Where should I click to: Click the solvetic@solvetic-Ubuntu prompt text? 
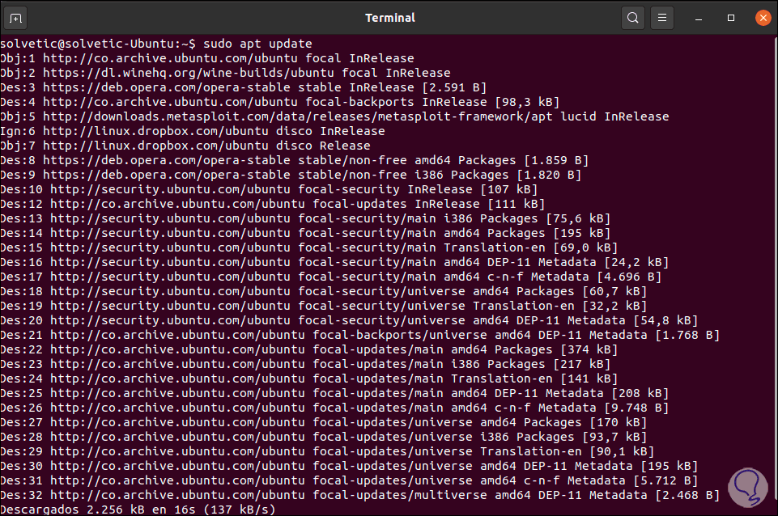click(x=95, y=44)
